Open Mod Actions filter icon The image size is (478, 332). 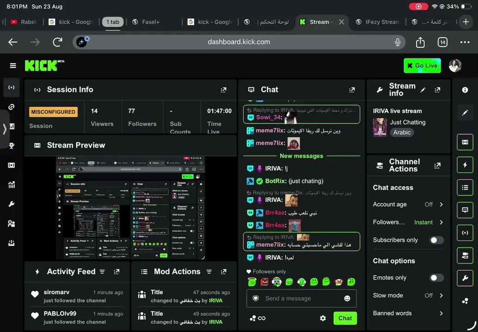coord(209,272)
